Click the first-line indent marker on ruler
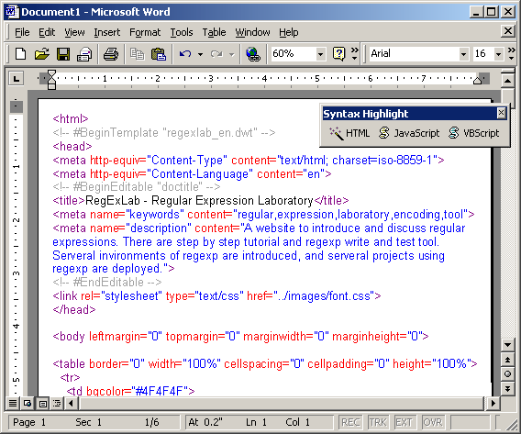The image size is (521, 434). click(x=51, y=73)
